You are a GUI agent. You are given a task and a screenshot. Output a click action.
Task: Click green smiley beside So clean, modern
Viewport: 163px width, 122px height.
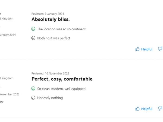[33, 88]
